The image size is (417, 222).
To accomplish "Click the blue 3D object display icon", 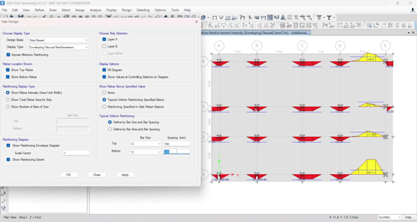I will pyautogui.click(x=204, y=18).
